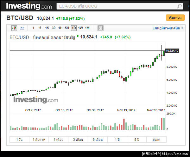
Task: Click the Investing.com logo
Action: (29, 6)
